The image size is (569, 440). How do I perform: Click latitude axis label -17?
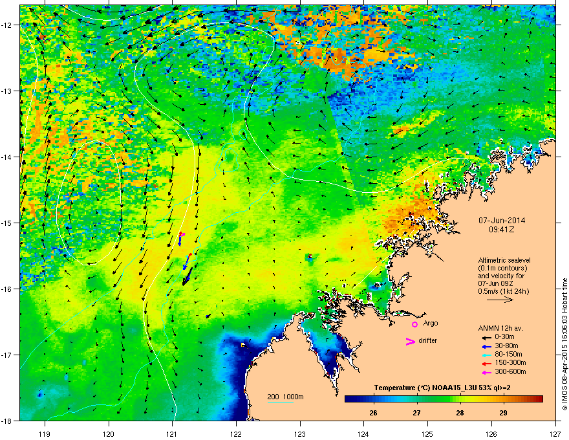pyautogui.click(x=6, y=355)
